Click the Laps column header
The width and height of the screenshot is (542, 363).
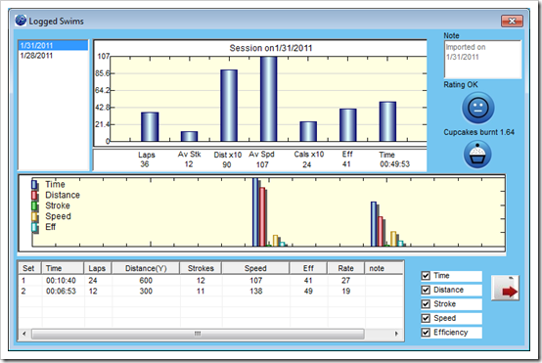click(98, 268)
